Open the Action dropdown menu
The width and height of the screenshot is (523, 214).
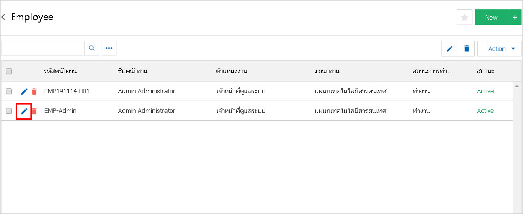coord(499,49)
